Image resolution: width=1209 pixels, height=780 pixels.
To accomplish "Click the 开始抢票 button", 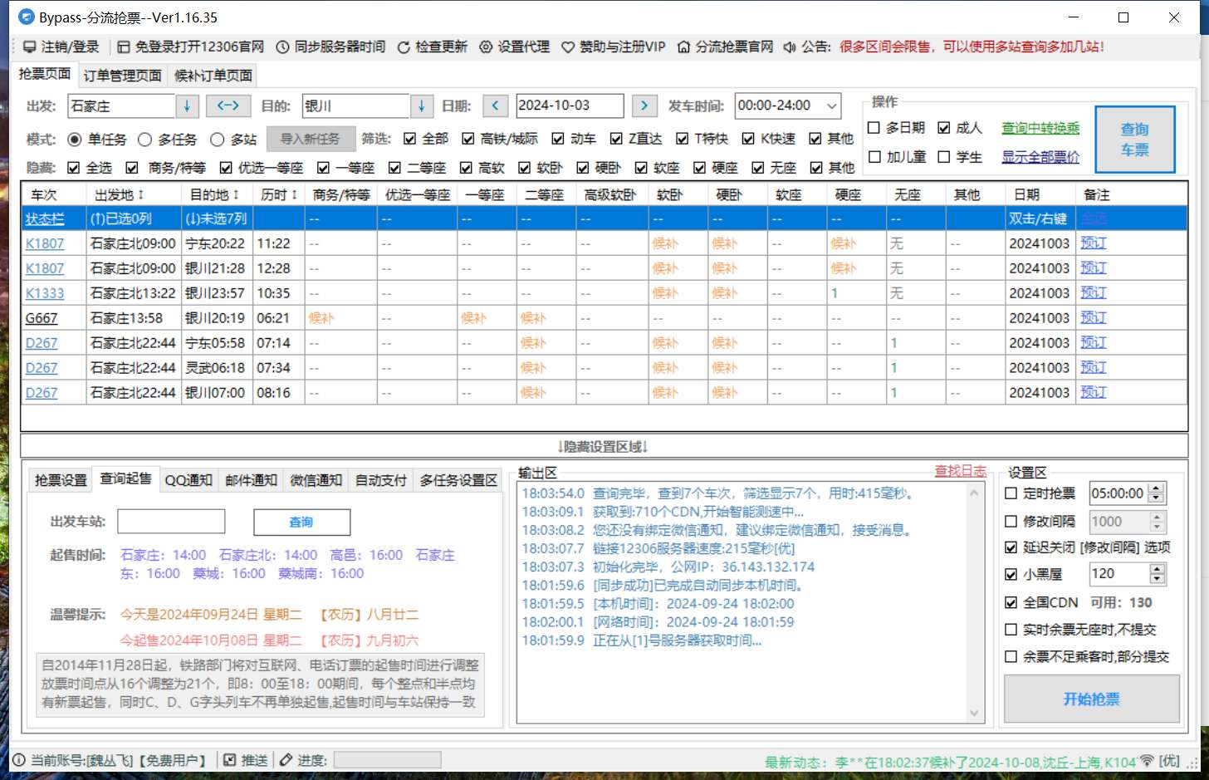I will pyautogui.click(x=1092, y=699).
